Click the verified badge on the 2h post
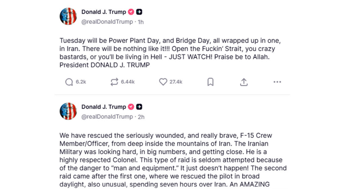 tap(131, 107)
